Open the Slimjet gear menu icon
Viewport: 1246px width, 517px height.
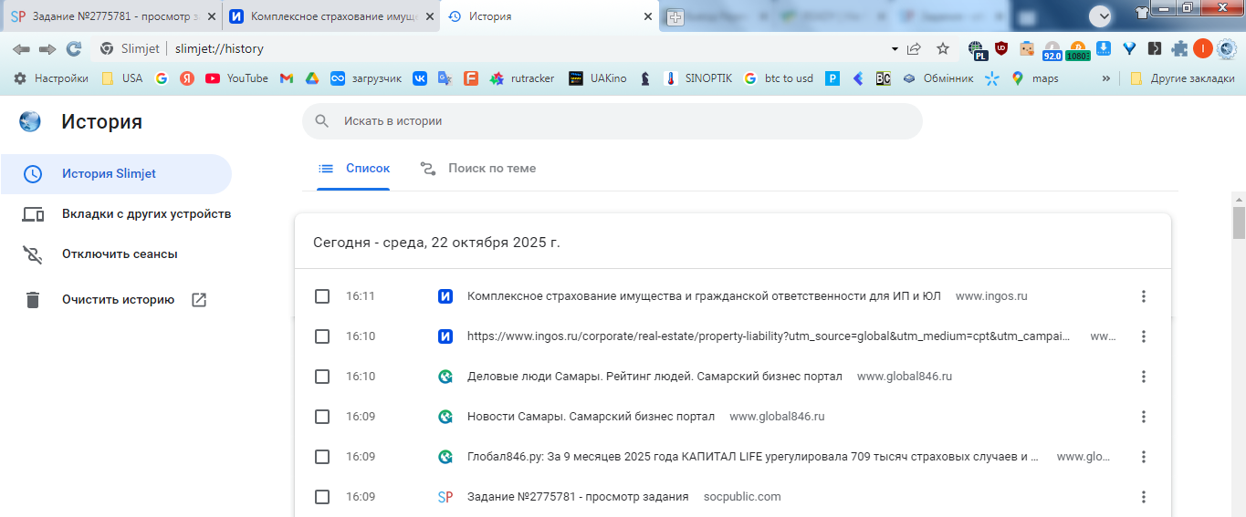(x=1227, y=48)
